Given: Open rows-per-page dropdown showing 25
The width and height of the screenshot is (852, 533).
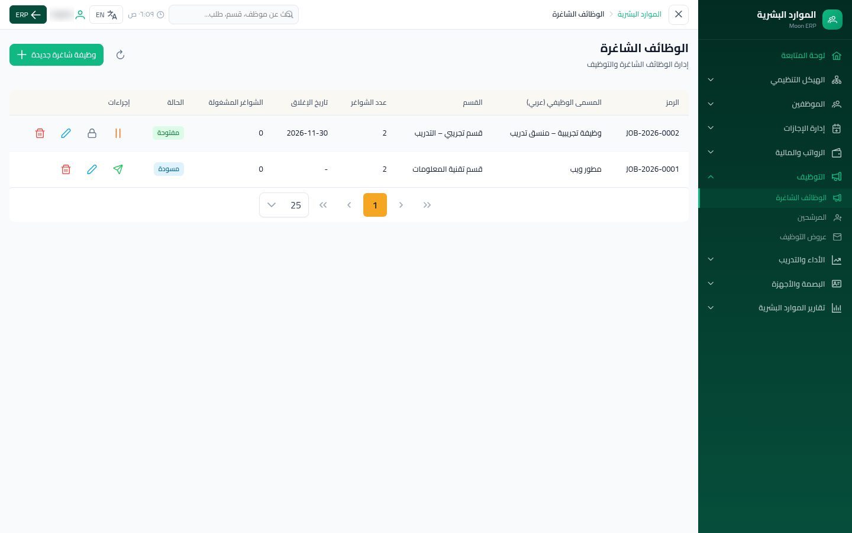Looking at the screenshot, I should 284,205.
